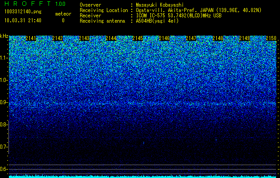Click the kHz axis unit label
Screen dimensions: 280x178
tap(4, 36)
